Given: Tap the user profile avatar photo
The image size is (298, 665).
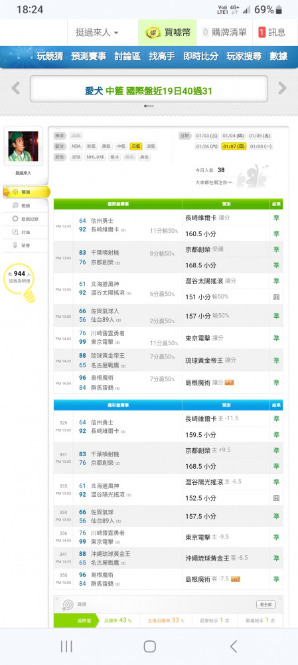Looking at the screenshot, I should pos(23,146).
